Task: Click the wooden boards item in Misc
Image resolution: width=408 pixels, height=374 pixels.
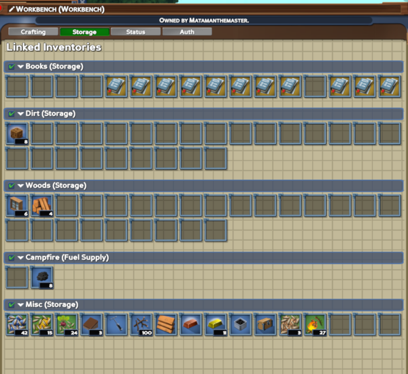Action: pos(166,324)
